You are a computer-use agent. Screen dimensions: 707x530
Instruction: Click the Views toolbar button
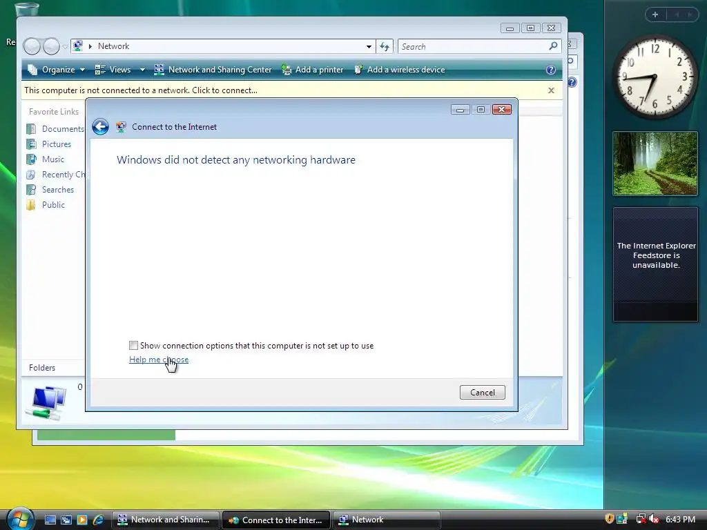(x=114, y=70)
